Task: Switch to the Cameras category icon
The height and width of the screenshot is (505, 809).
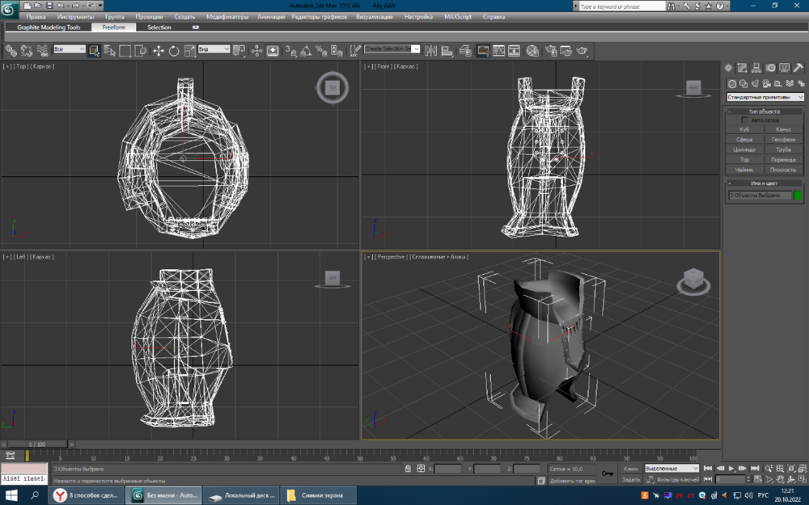Action: (x=765, y=83)
